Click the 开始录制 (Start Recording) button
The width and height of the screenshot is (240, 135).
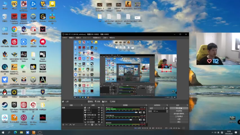click(x=179, y=111)
